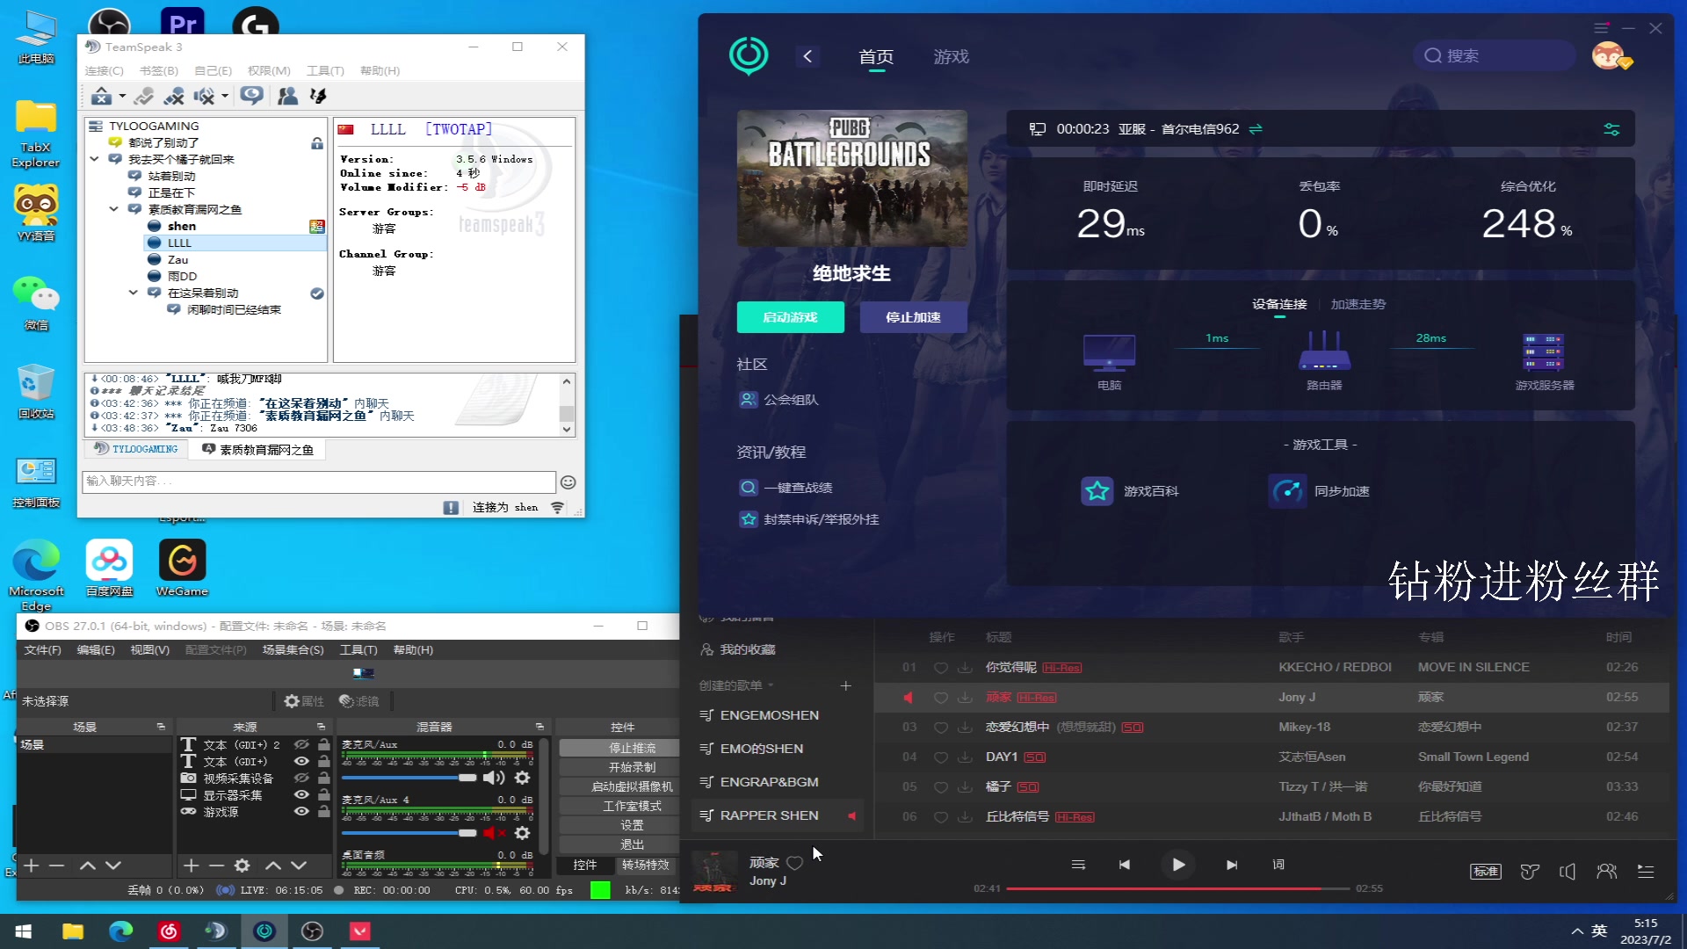Mute 麦克风/Aux in OBS mixer
Image resolution: width=1687 pixels, height=949 pixels.
coord(494,778)
